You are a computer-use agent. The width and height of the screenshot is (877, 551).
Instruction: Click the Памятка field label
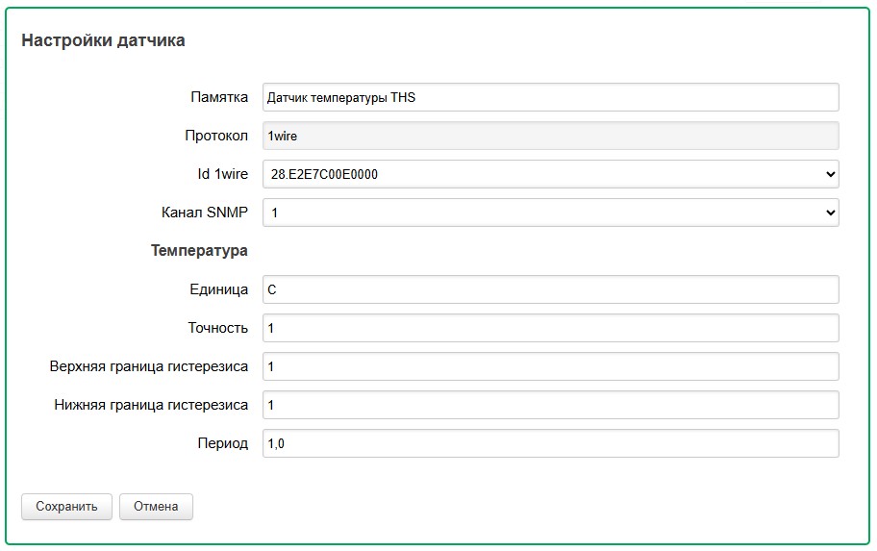click(219, 97)
